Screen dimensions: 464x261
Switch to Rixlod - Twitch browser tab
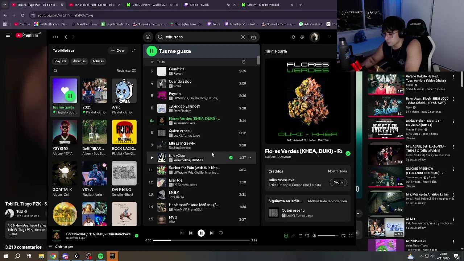click(x=207, y=5)
